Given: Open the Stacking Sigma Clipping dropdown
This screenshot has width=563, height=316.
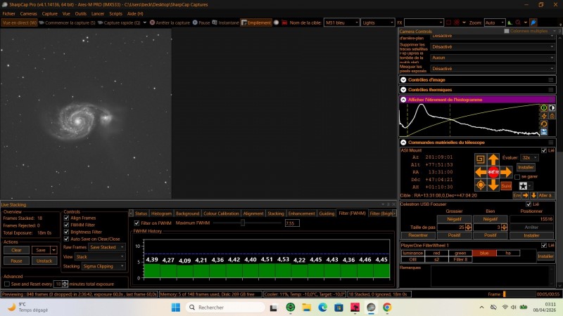Looking at the screenshot, I should pyautogui.click(x=103, y=266).
